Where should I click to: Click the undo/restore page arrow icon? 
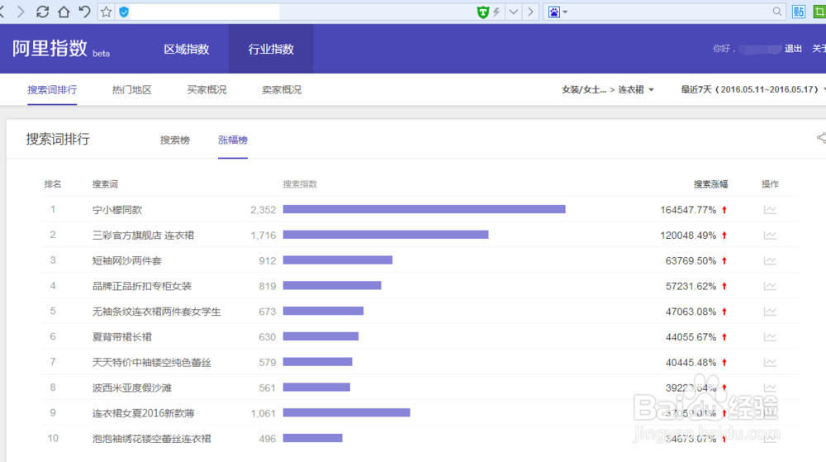[84, 12]
